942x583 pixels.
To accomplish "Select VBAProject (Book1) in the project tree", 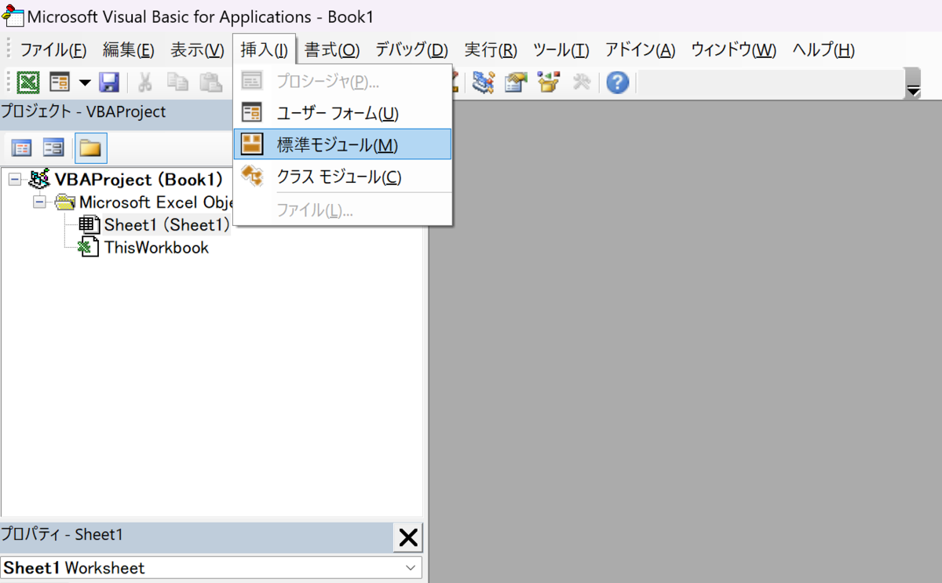I will point(139,179).
